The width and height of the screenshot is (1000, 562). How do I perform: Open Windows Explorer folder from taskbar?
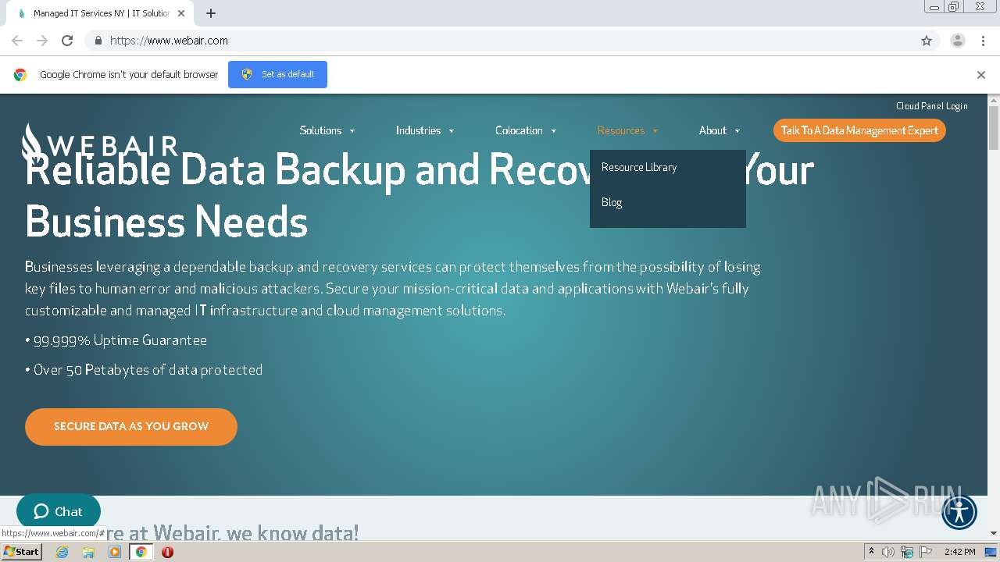tap(88, 552)
